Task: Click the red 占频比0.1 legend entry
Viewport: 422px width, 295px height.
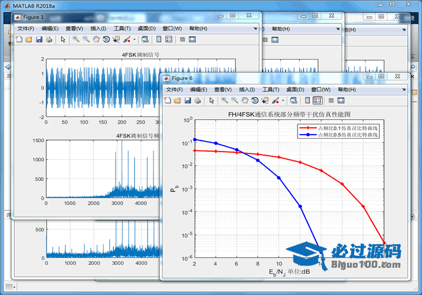Action: click(339, 128)
